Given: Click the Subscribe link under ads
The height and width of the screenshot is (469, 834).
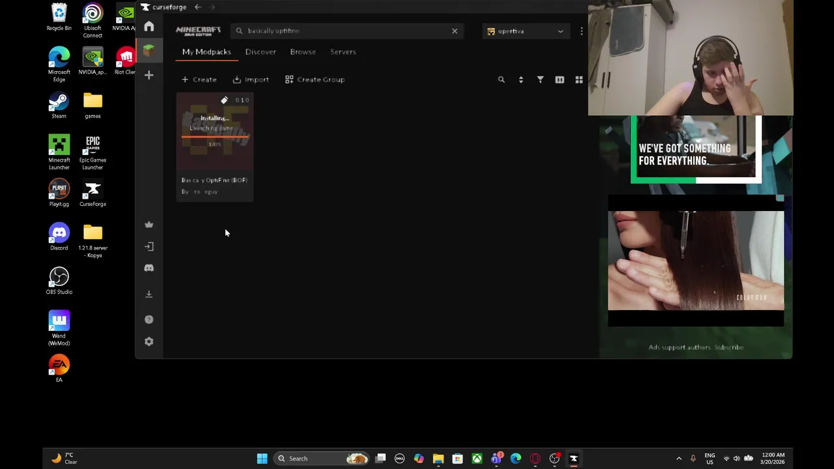Looking at the screenshot, I should click(x=728, y=348).
